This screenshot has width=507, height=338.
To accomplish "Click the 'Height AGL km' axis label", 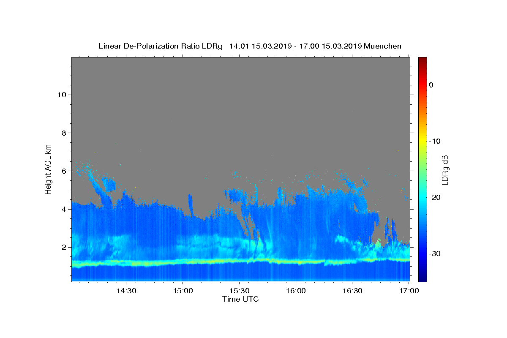I will (48, 169).
